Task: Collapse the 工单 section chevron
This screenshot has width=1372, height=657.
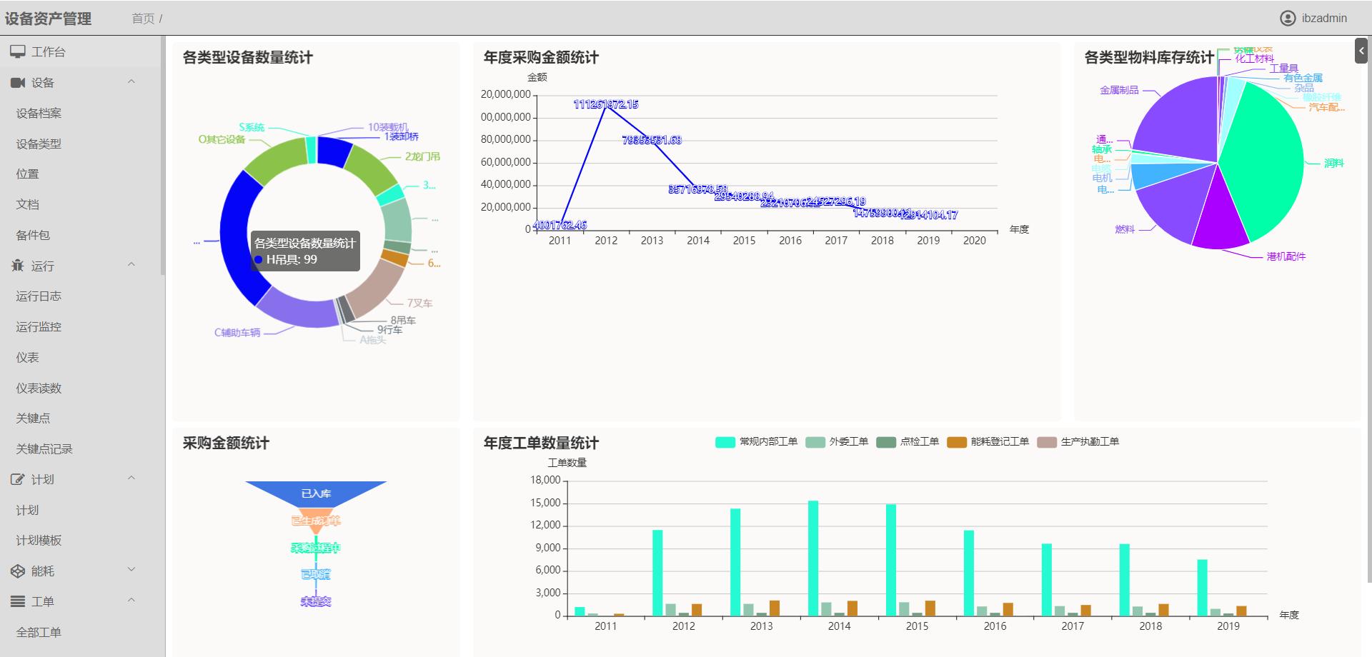Action: tap(131, 601)
